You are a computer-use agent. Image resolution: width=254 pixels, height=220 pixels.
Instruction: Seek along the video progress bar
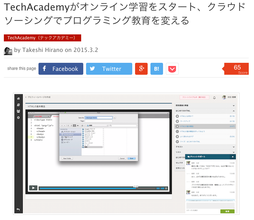(x=98, y=188)
